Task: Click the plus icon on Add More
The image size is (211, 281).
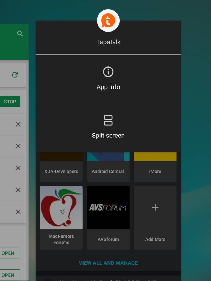Action: tap(155, 207)
